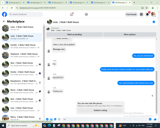The image size is (160, 128).
Task: Click the listing title '$800 - 2 Beds 1 Bath House'
Action: [x=61, y=30]
